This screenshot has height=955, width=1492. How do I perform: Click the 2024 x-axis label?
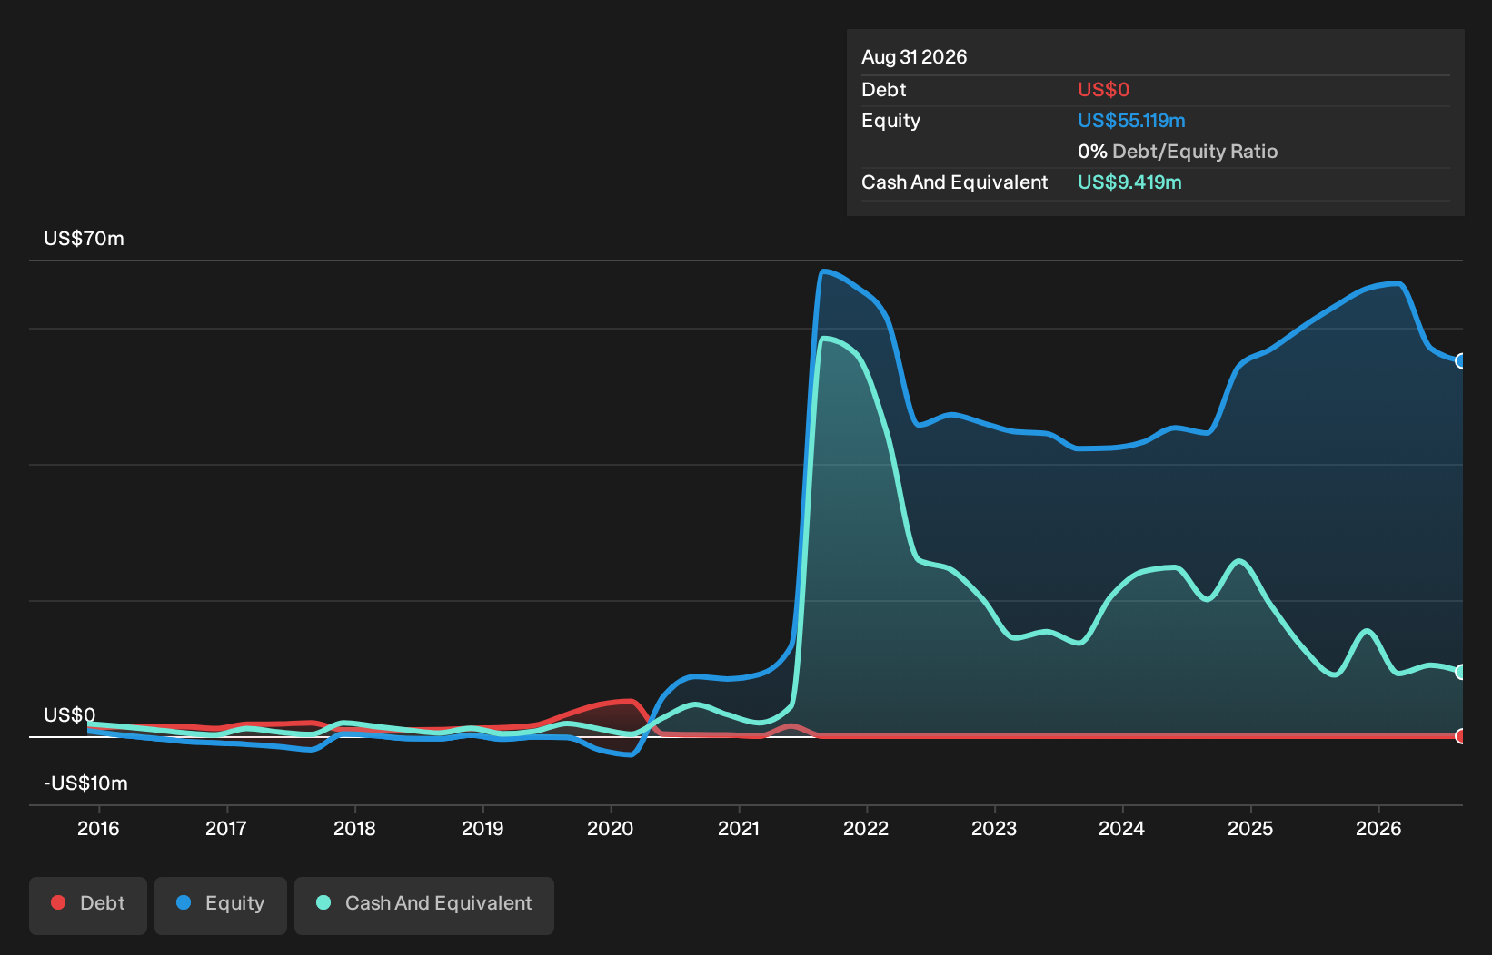tap(1122, 828)
